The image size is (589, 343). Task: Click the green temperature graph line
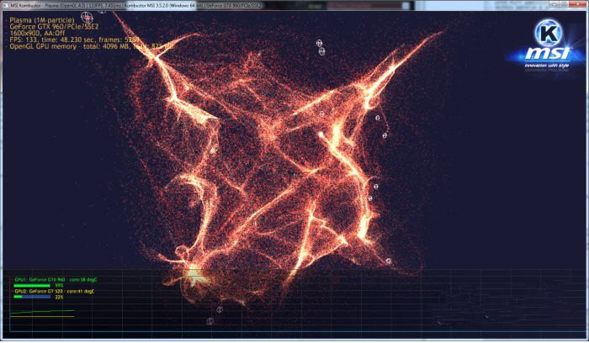pos(42,312)
